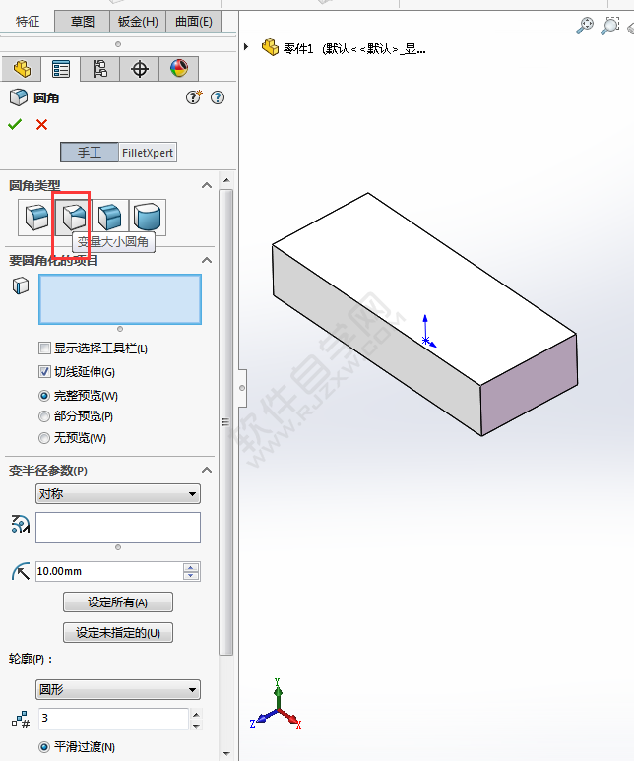Open the What's New help icon

click(x=194, y=97)
